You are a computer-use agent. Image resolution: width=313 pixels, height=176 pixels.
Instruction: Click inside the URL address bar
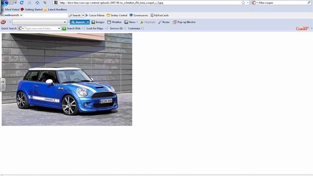tap(149, 3)
